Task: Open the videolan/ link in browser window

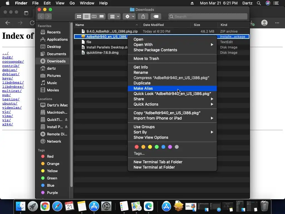Action: pyautogui.click(x=12, y=108)
